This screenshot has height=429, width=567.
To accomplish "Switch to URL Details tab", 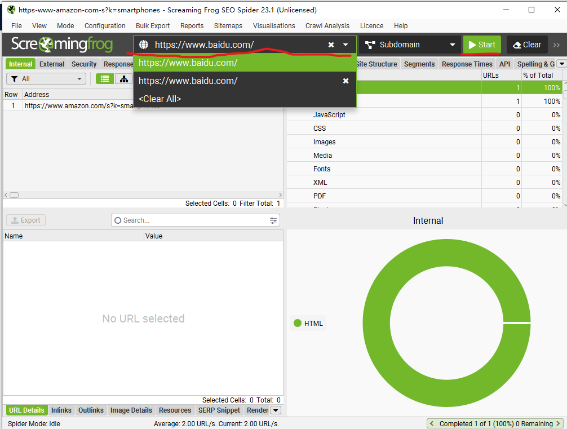I will (x=26, y=410).
